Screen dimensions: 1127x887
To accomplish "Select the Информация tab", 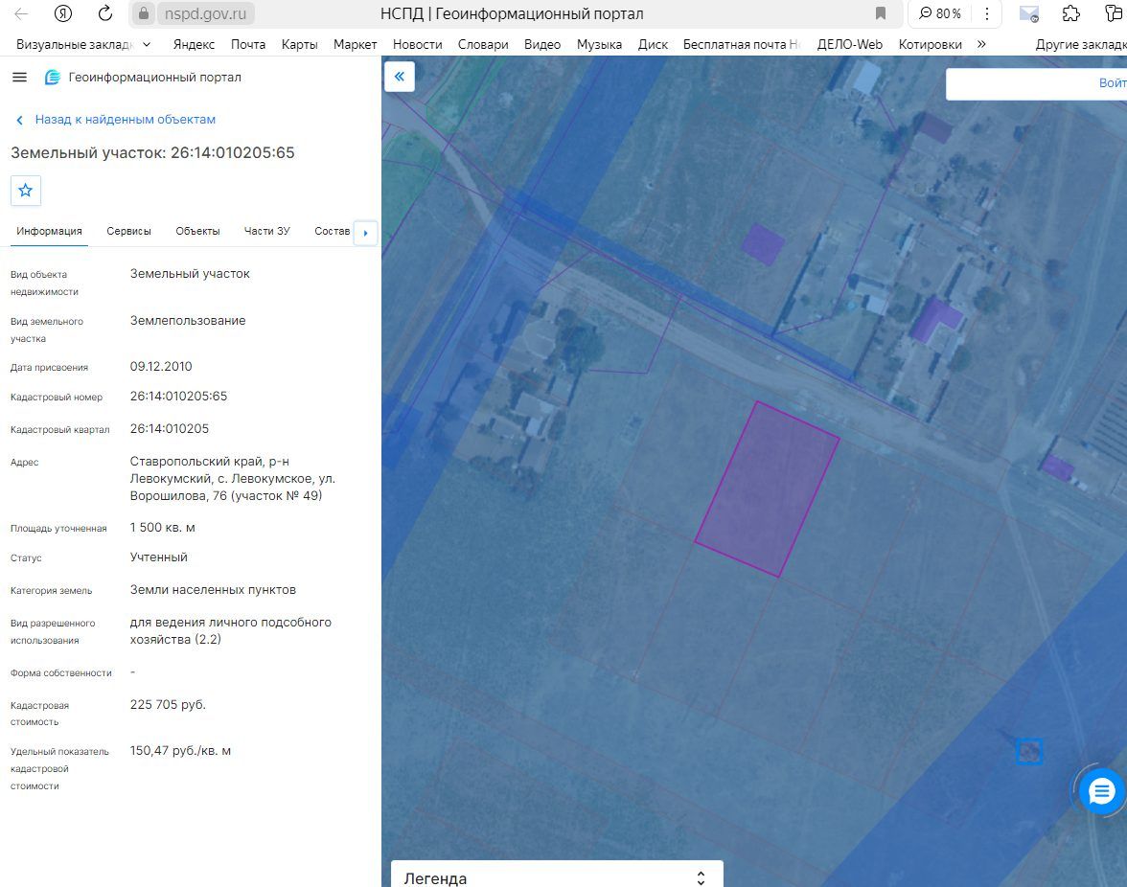I will tap(49, 231).
